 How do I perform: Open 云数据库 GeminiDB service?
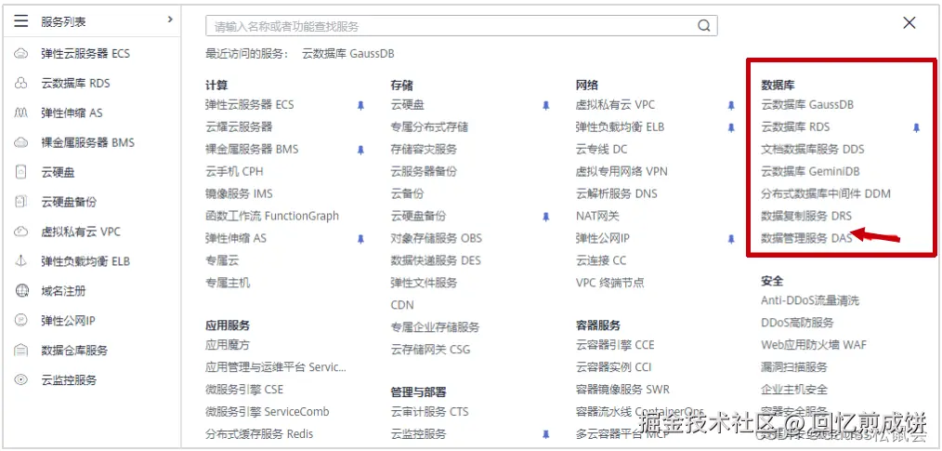click(810, 171)
